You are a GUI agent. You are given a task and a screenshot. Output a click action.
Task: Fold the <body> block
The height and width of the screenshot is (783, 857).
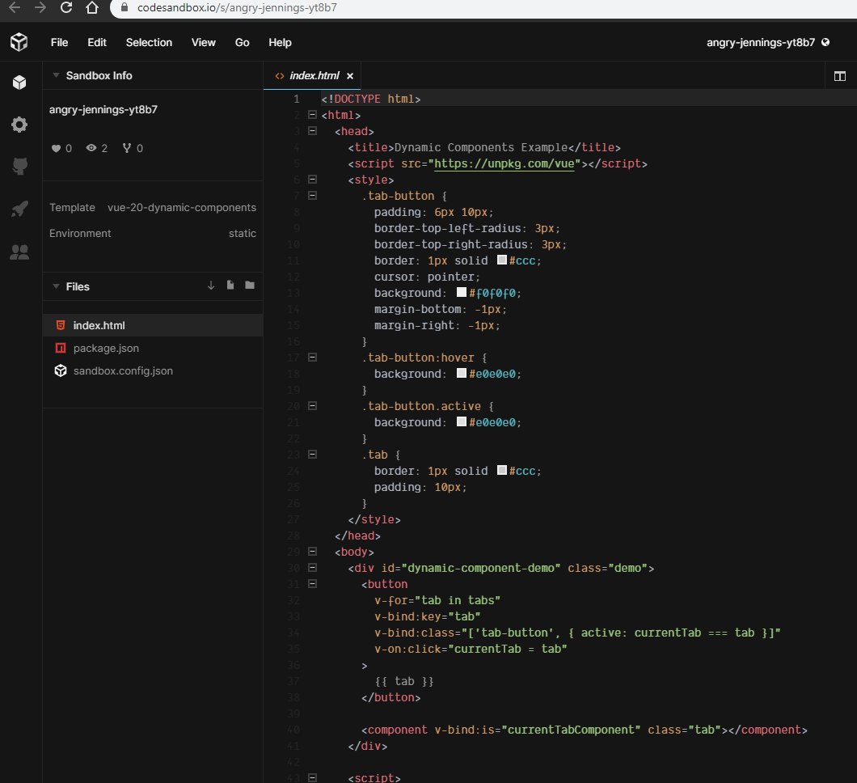pos(313,551)
